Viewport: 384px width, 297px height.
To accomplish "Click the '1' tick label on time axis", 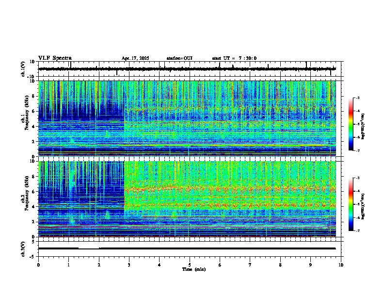I will click(68, 265).
